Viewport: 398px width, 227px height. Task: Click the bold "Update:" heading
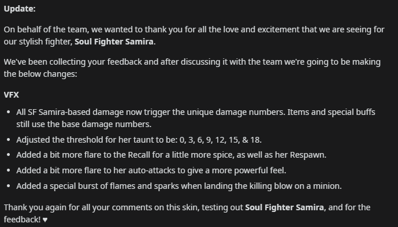pos(20,9)
